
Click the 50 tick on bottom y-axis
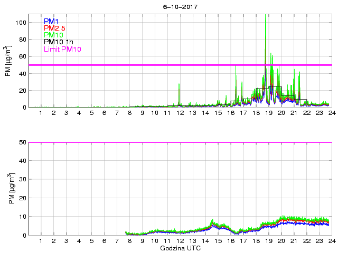[x=23, y=142]
